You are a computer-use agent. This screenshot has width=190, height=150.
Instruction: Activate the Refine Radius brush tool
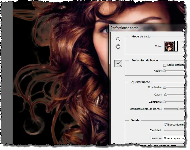tap(118, 63)
